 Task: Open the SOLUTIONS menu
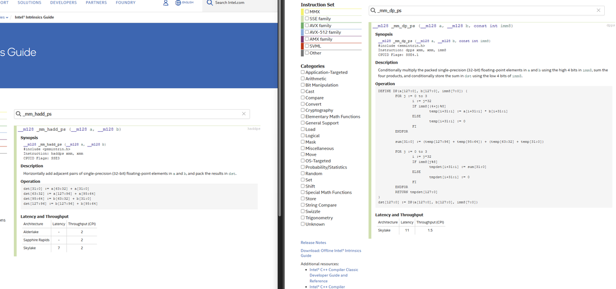point(29,3)
